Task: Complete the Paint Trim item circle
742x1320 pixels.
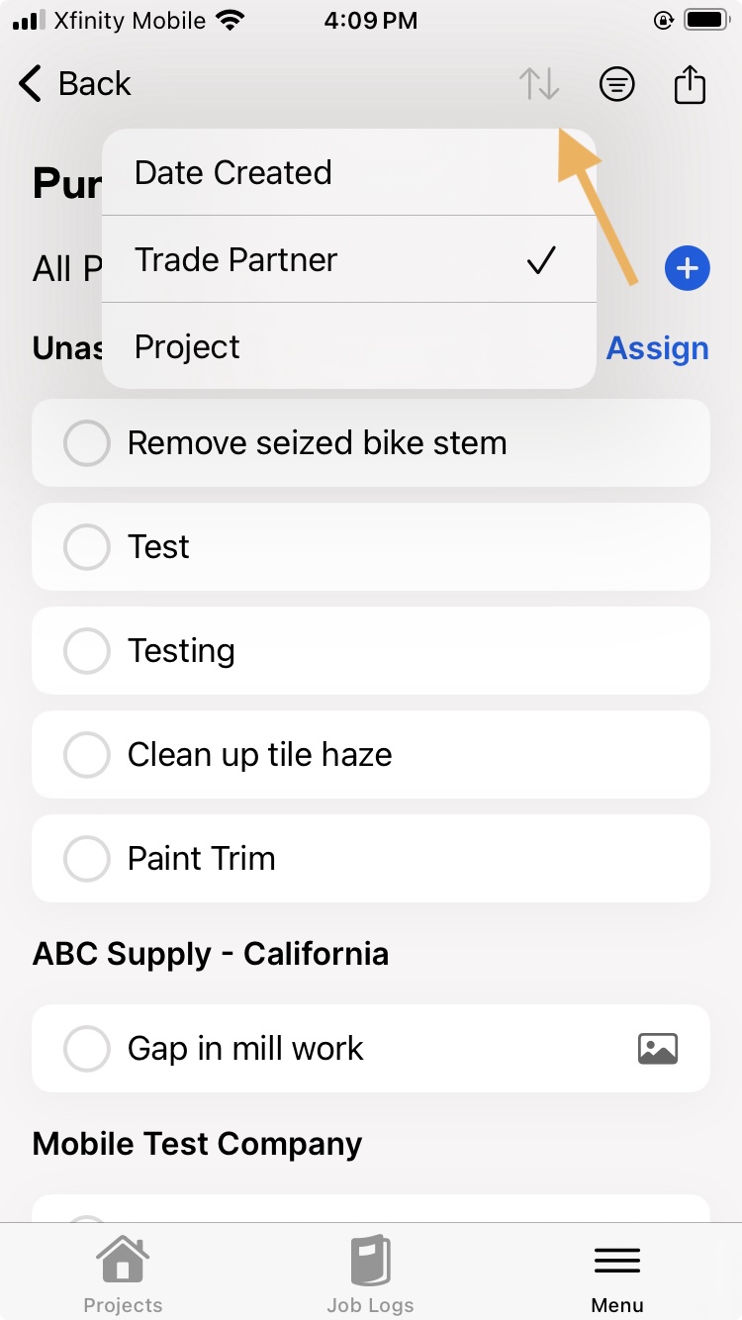Action: pos(86,859)
